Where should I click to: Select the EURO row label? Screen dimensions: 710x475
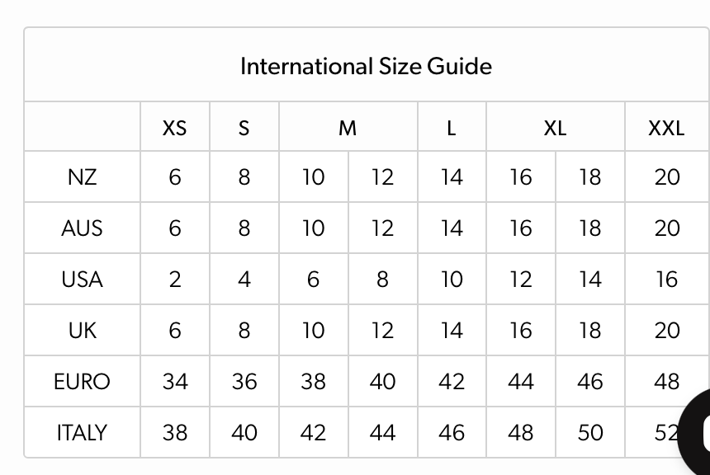click(x=82, y=382)
